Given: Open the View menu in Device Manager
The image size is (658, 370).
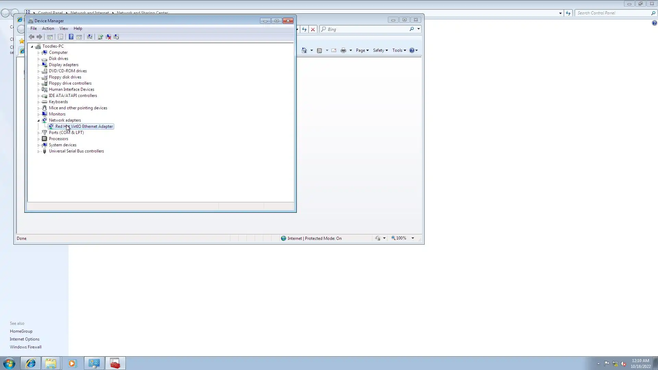Looking at the screenshot, I should pos(64,28).
